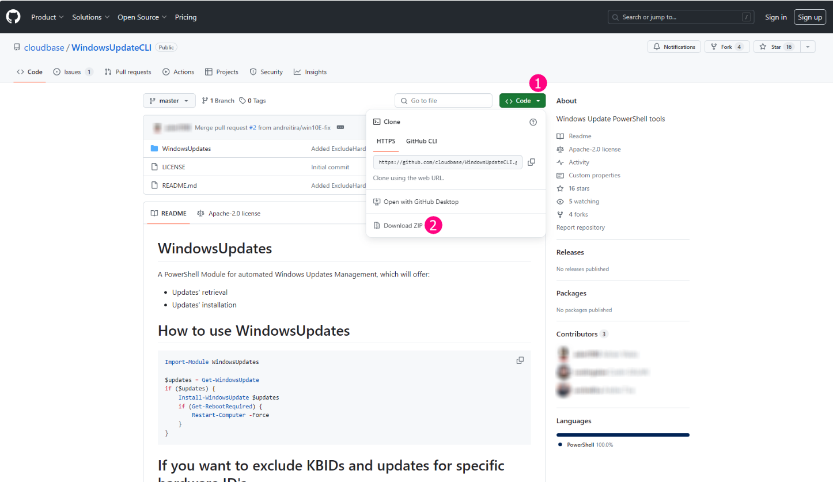The image size is (833, 482).
Task: Open the GitHub homepage logo
Action: (x=13, y=17)
